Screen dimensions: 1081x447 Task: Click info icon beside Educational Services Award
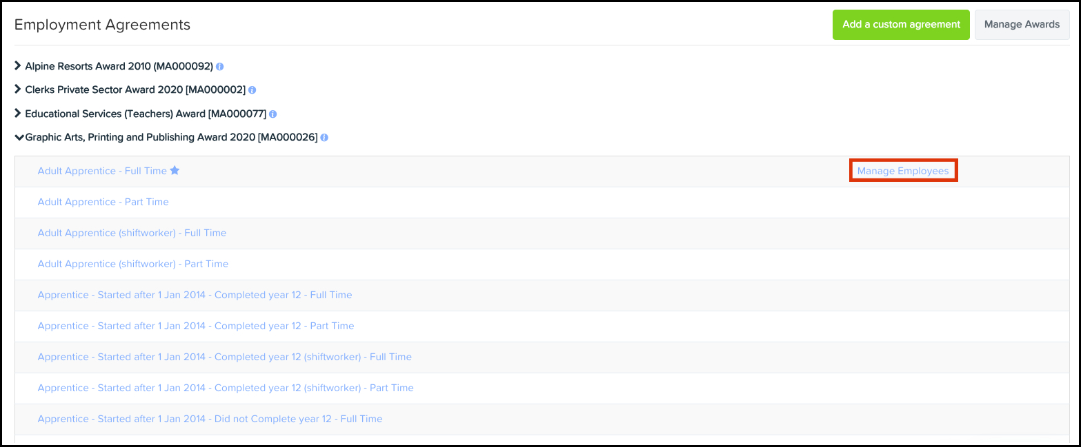[273, 114]
